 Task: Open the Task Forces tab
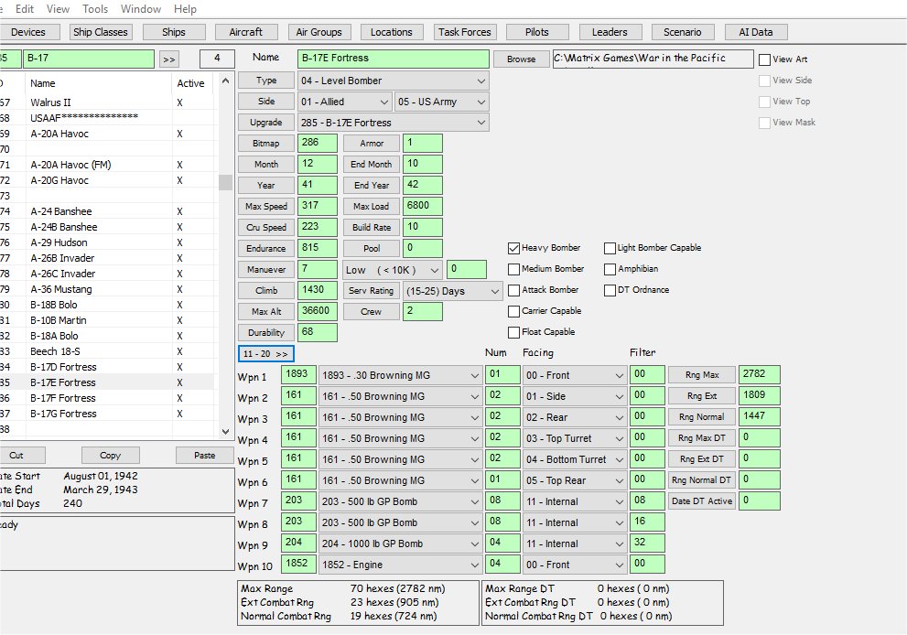coord(465,32)
